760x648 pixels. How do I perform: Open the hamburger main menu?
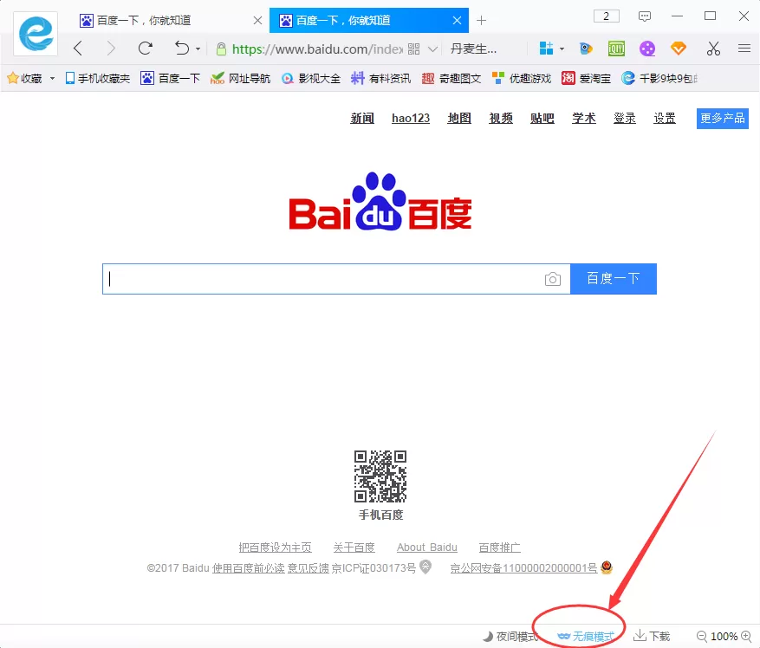point(744,48)
